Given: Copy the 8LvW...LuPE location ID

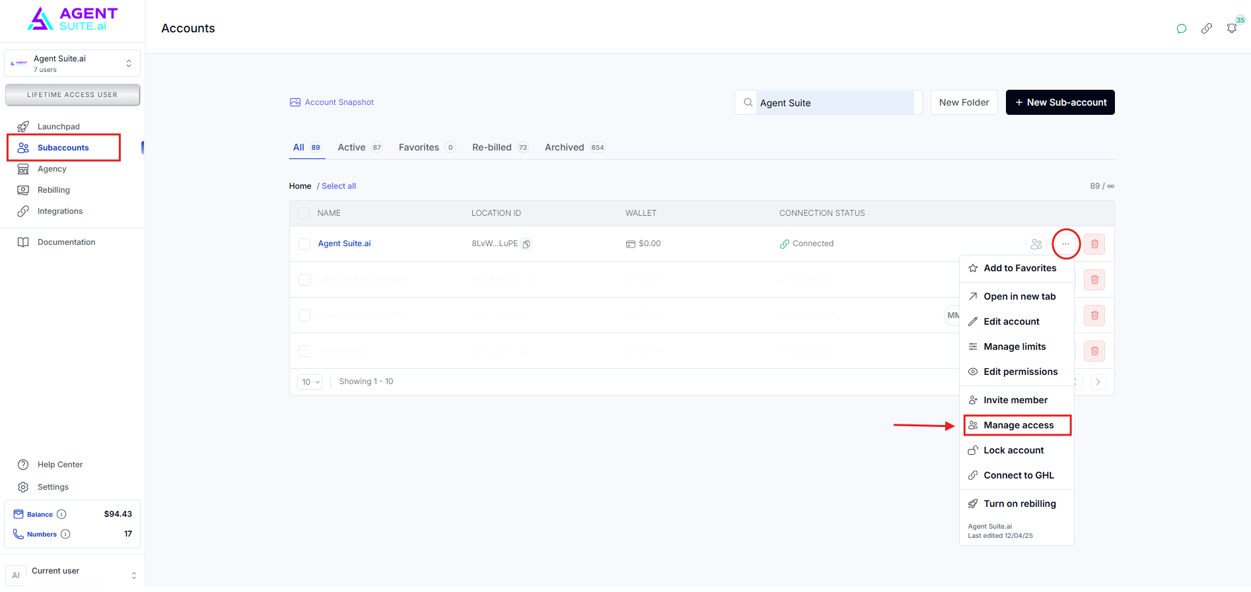Looking at the screenshot, I should click(526, 244).
